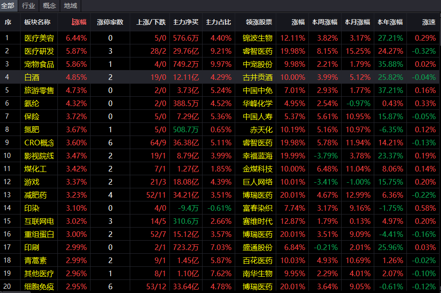441x293 pixels.
Task: Open leading stock 金煤科技
Action: click(x=258, y=169)
